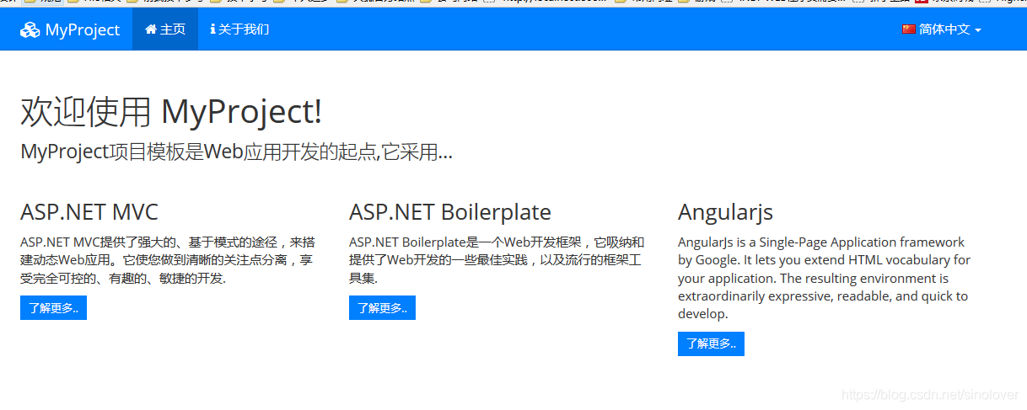1027x410 pixels.
Task: Click the ASP.NET MVC heading
Action: click(x=89, y=211)
